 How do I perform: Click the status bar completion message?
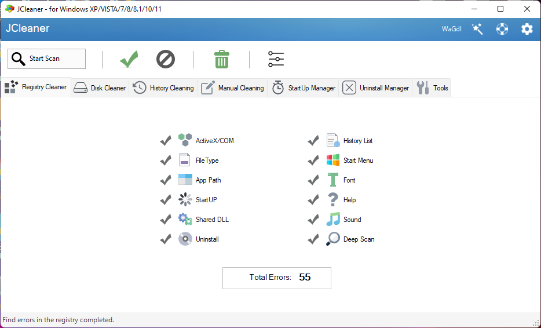59,320
